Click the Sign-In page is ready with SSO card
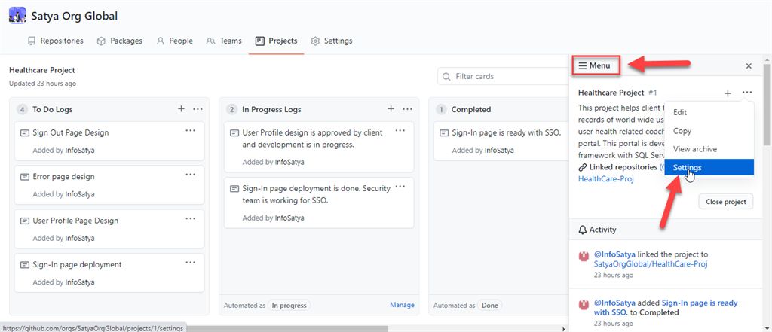The image size is (772, 332). [x=501, y=142]
